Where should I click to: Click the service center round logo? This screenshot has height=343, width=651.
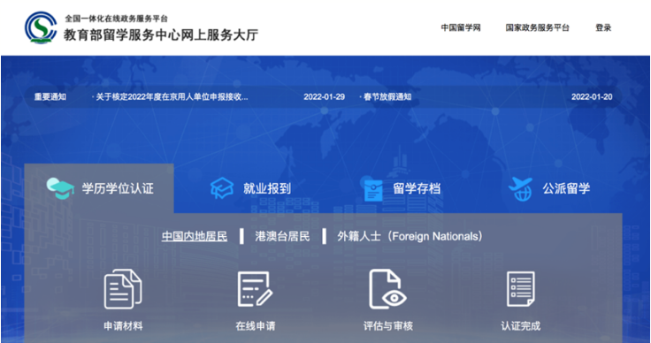point(41,27)
